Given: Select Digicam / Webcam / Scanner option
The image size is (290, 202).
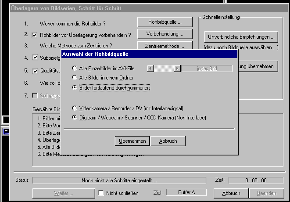Looking at the screenshot, I should pyautogui.click(x=75, y=118).
